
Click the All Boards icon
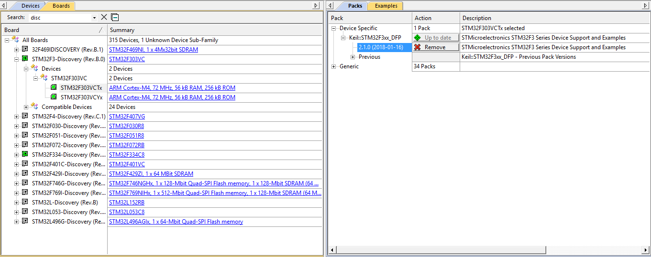[15, 40]
